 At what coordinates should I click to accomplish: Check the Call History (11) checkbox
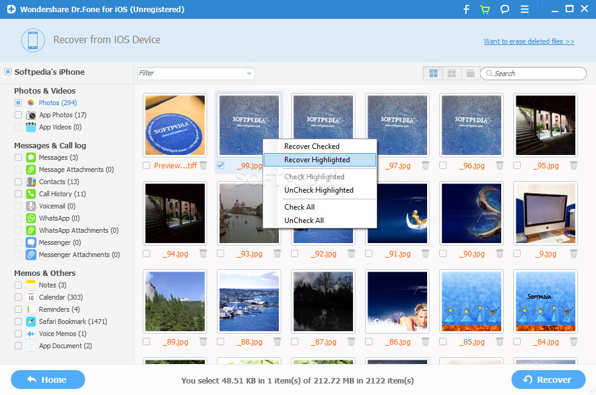(x=18, y=194)
